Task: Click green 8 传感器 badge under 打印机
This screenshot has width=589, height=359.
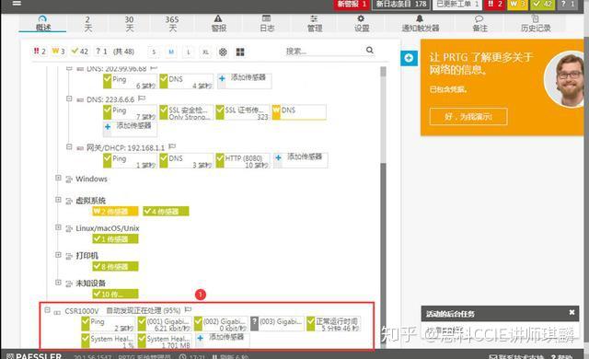Action: click(x=115, y=266)
